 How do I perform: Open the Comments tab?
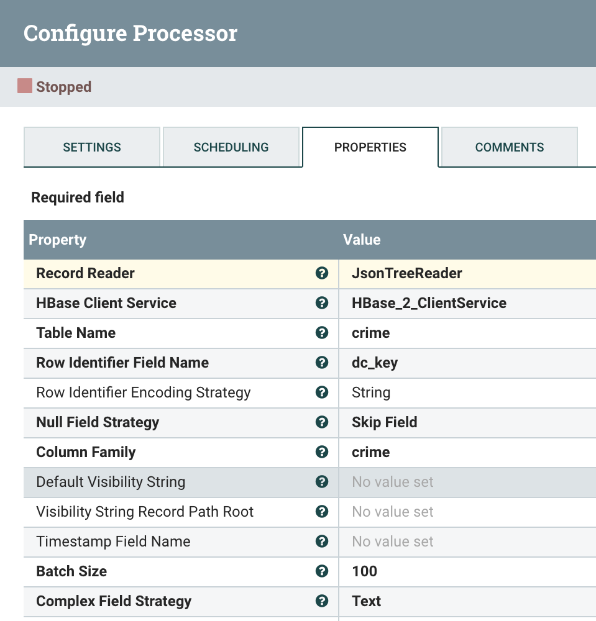(x=510, y=148)
